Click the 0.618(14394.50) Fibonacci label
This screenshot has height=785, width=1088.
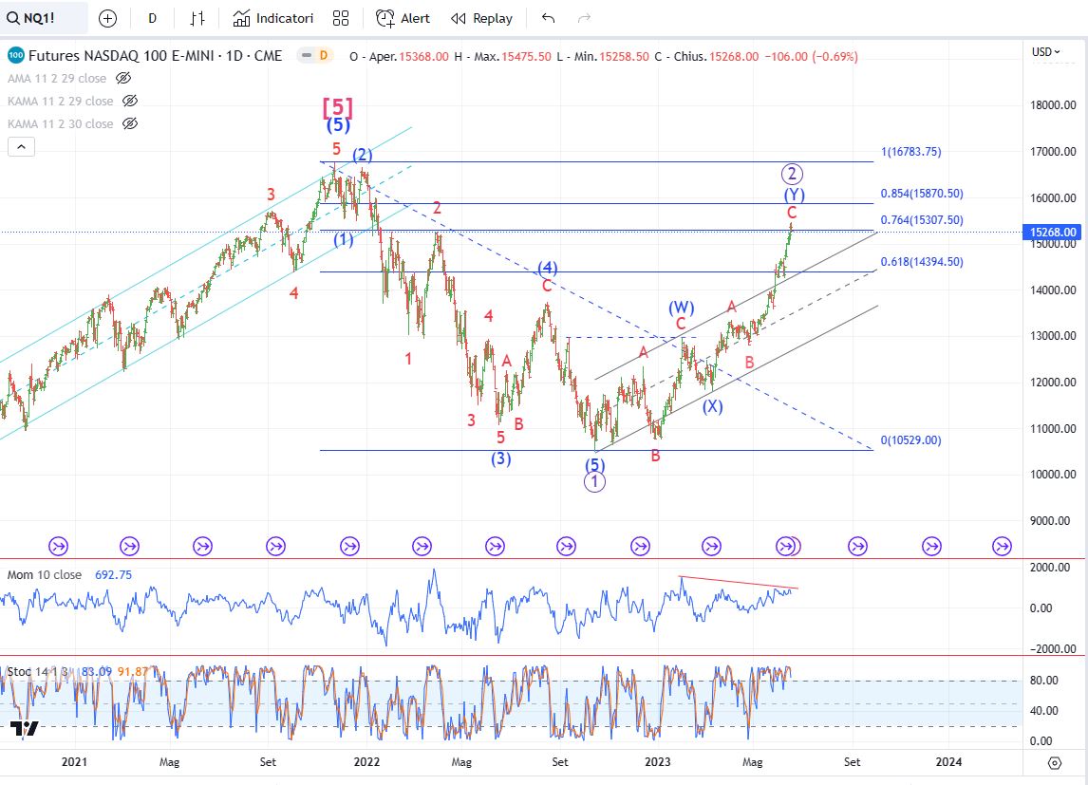[x=922, y=261]
